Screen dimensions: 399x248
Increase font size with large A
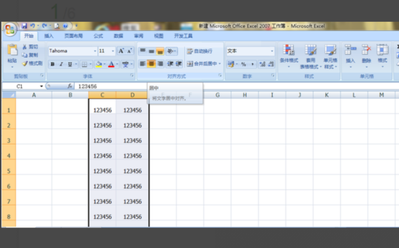coord(121,51)
